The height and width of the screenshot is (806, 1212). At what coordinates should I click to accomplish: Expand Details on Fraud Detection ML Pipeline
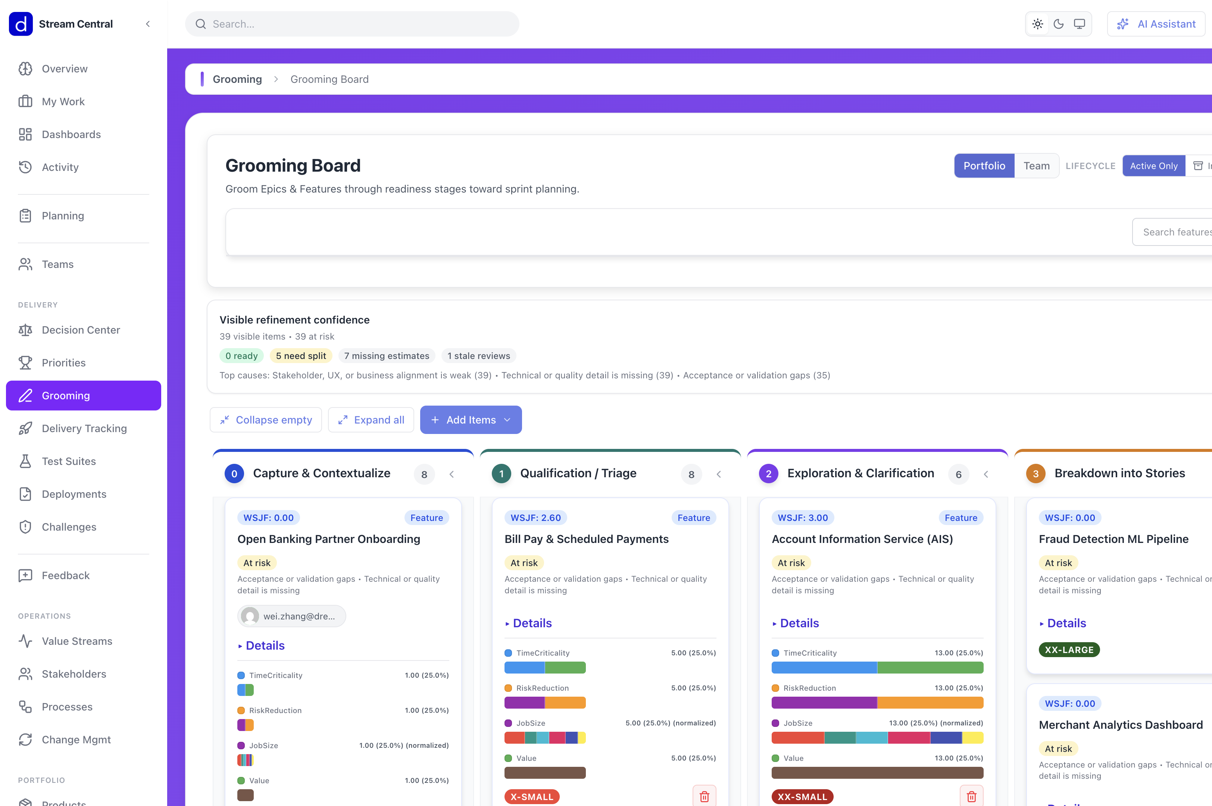coord(1063,623)
